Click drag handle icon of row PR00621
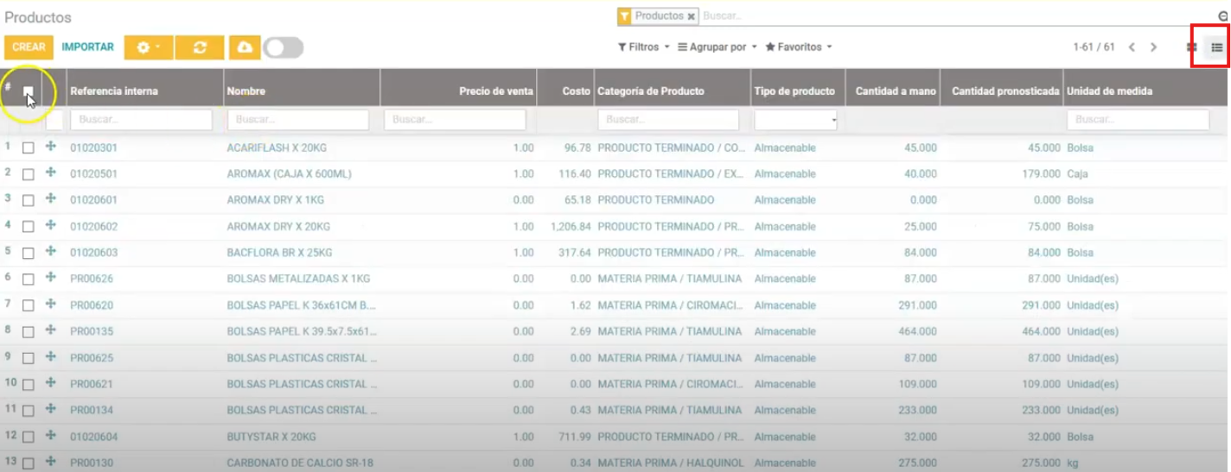Viewport: 1231px width, 472px height. pos(51,382)
